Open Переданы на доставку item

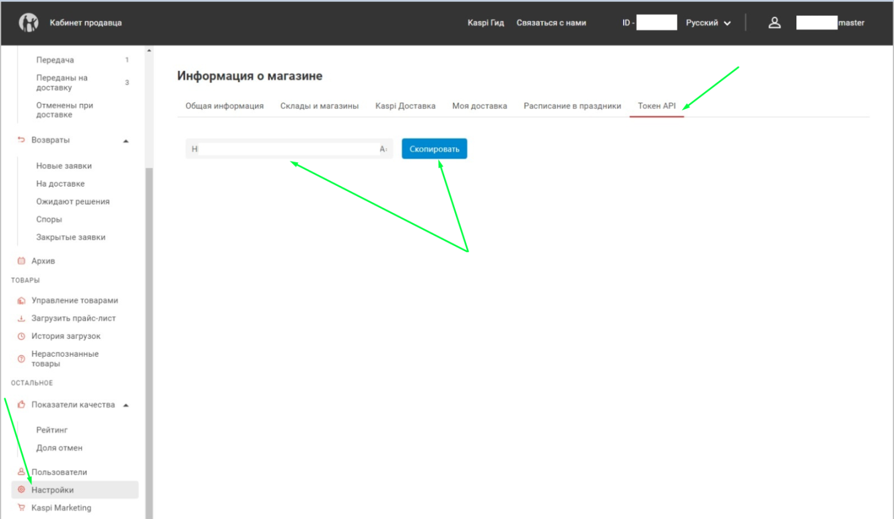click(62, 83)
